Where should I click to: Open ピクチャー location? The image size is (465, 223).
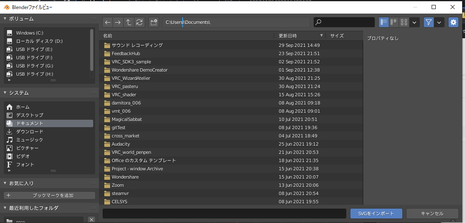pyautogui.click(x=49, y=148)
